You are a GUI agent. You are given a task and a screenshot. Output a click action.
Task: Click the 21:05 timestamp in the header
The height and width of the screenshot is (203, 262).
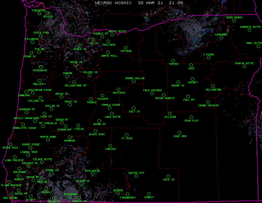pos(176,3)
